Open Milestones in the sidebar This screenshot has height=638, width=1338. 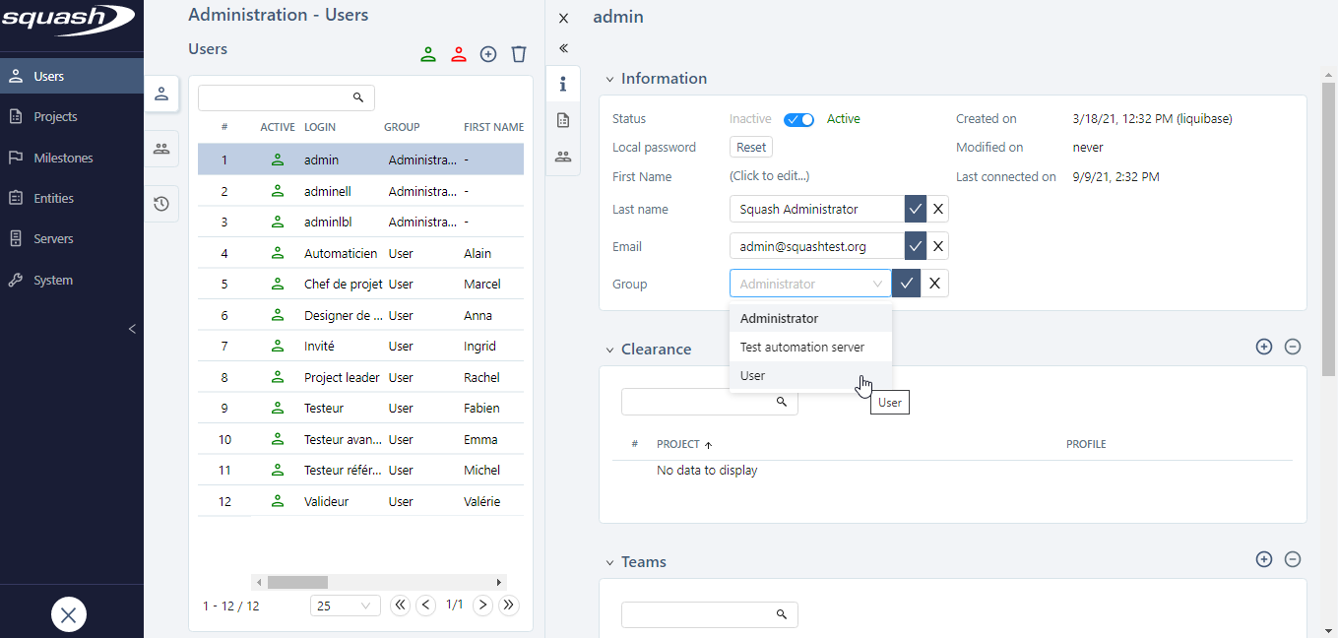click(63, 158)
